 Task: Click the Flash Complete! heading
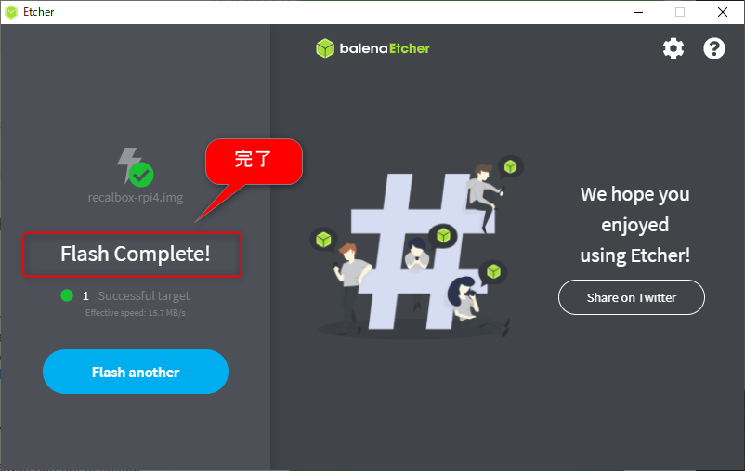(136, 254)
